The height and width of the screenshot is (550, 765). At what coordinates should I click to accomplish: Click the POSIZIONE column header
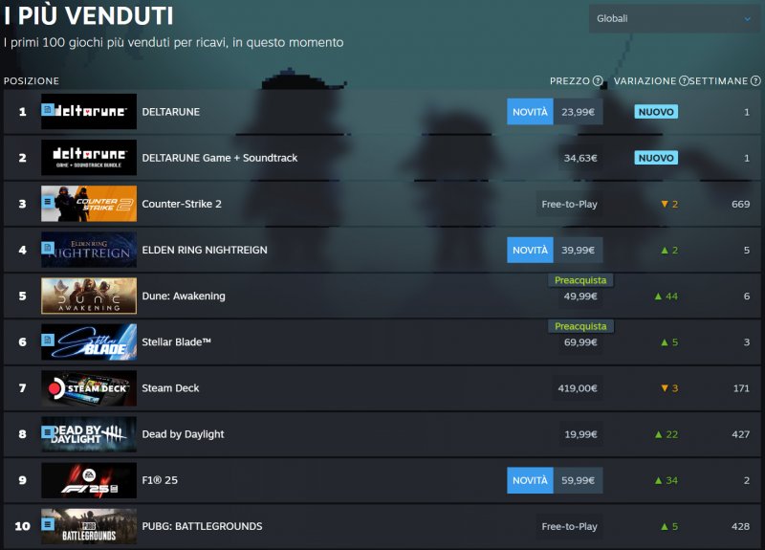click(32, 81)
